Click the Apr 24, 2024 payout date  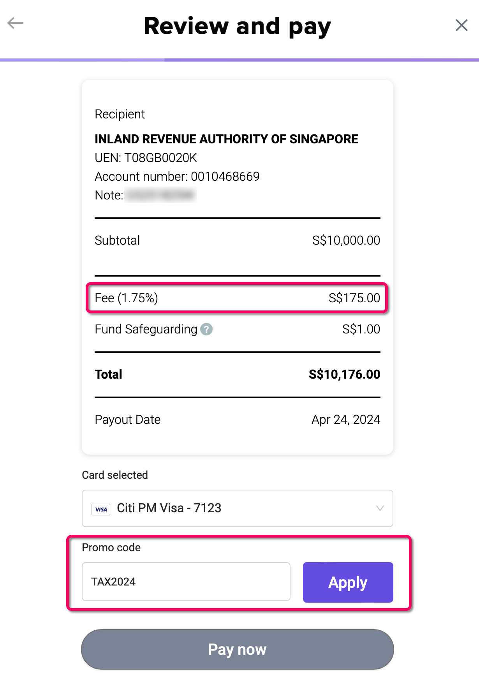point(345,420)
